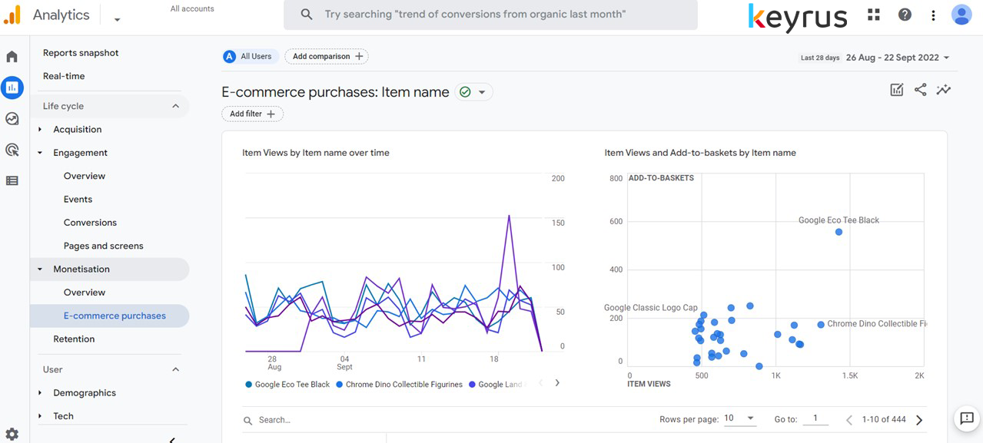Open the Help question mark icon
The width and height of the screenshot is (983, 443).
point(905,15)
